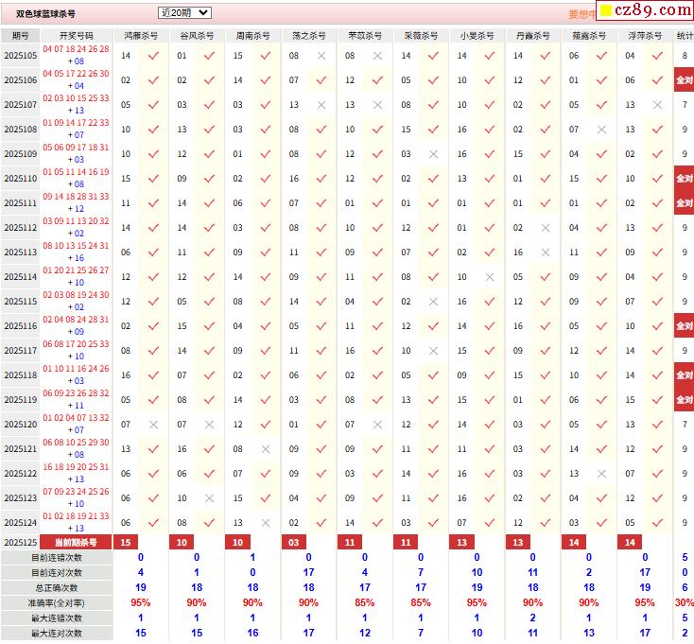Select the 浮萍杀号 column header

(x=645, y=35)
